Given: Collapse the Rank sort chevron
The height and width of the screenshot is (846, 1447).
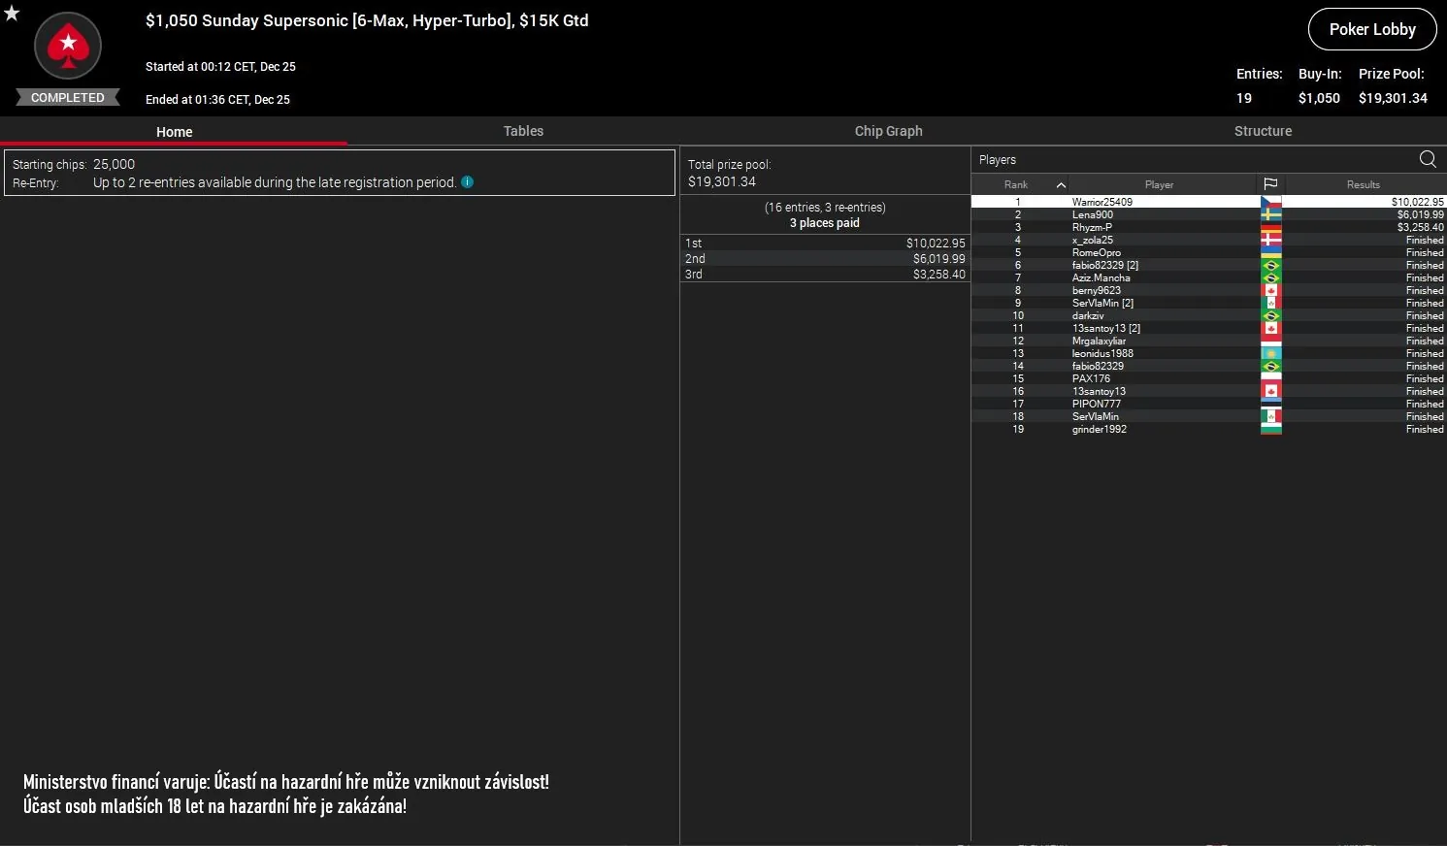Looking at the screenshot, I should click(1061, 183).
